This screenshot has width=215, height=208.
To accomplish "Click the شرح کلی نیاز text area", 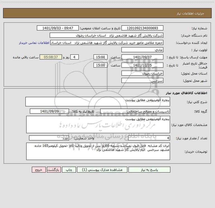I will (x=98, y=102).
